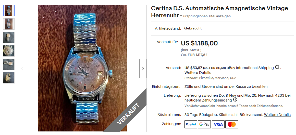Select the fourth thumbnail showing the dial close-up
The width and height of the screenshot is (296, 135).
tap(9, 51)
